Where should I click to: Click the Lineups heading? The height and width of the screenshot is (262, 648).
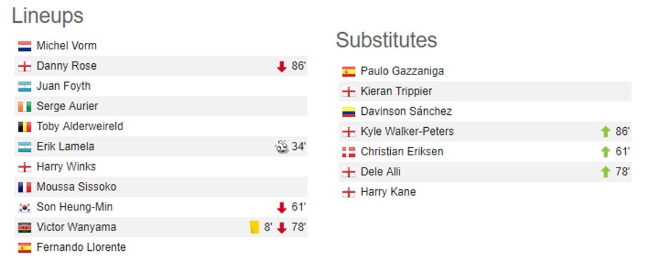(x=47, y=16)
